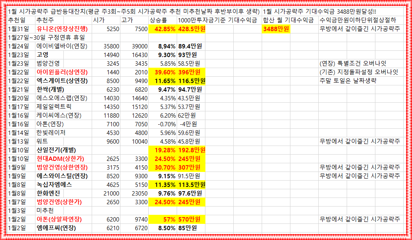Select the '한화엔진' stock cell

click(48, 194)
